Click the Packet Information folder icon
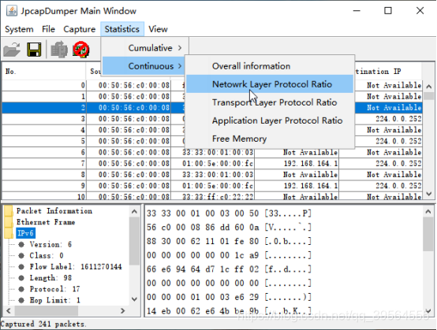 [x=9, y=211]
